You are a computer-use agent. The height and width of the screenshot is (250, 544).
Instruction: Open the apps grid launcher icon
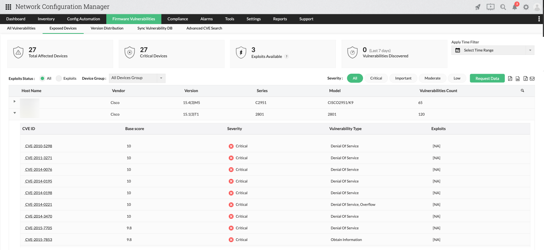[8, 7]
